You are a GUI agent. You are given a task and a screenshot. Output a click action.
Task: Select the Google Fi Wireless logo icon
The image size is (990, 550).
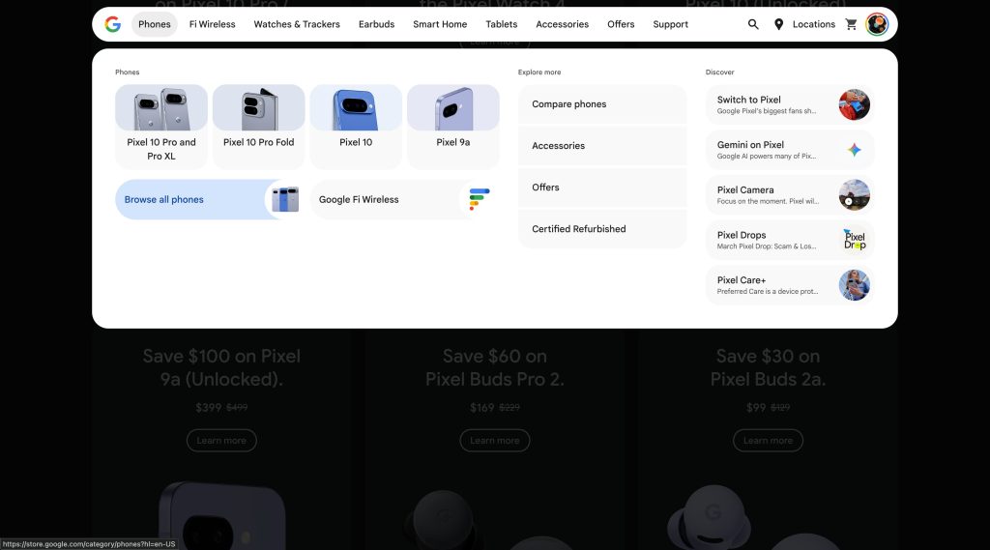480,199
